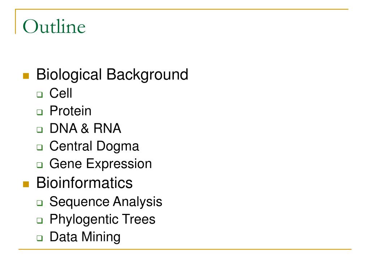Viewport: 370px width, 277px height.
Task: Click the square bullet next to Central Dogma
Action: pos(40,148)
